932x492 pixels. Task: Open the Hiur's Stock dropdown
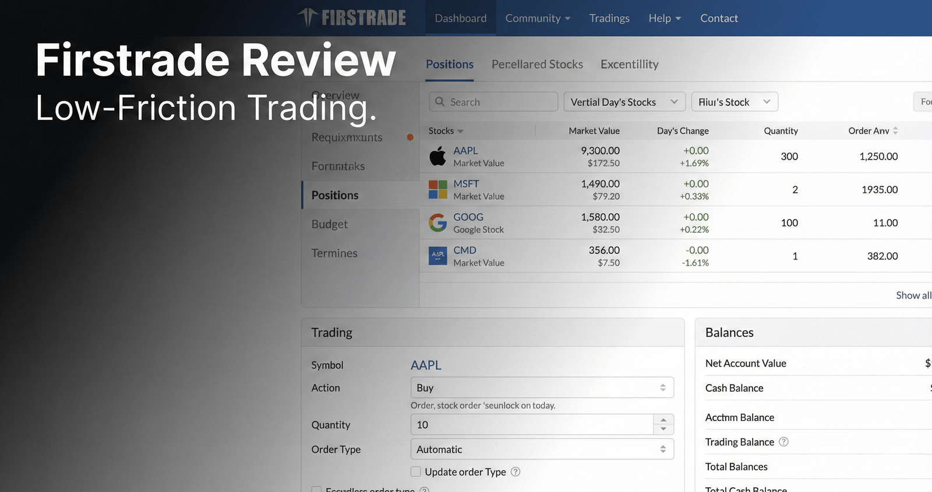tap(735, 102)
